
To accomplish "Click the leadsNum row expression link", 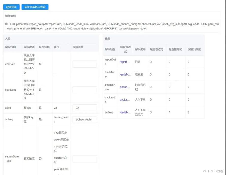I will (125, 74).
